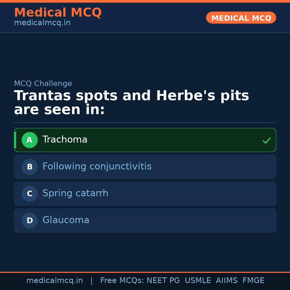Screen dimensions: 290x290
Task: Pick the Spring catarrh answer
Action: pos(145,194)
